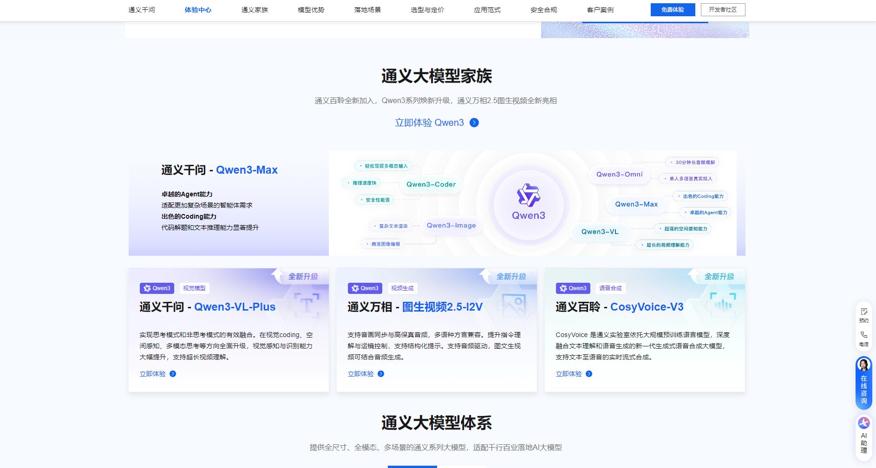Click 超强的空间感知能力 tag
The image size is (876, 468).
coord(682,228)
